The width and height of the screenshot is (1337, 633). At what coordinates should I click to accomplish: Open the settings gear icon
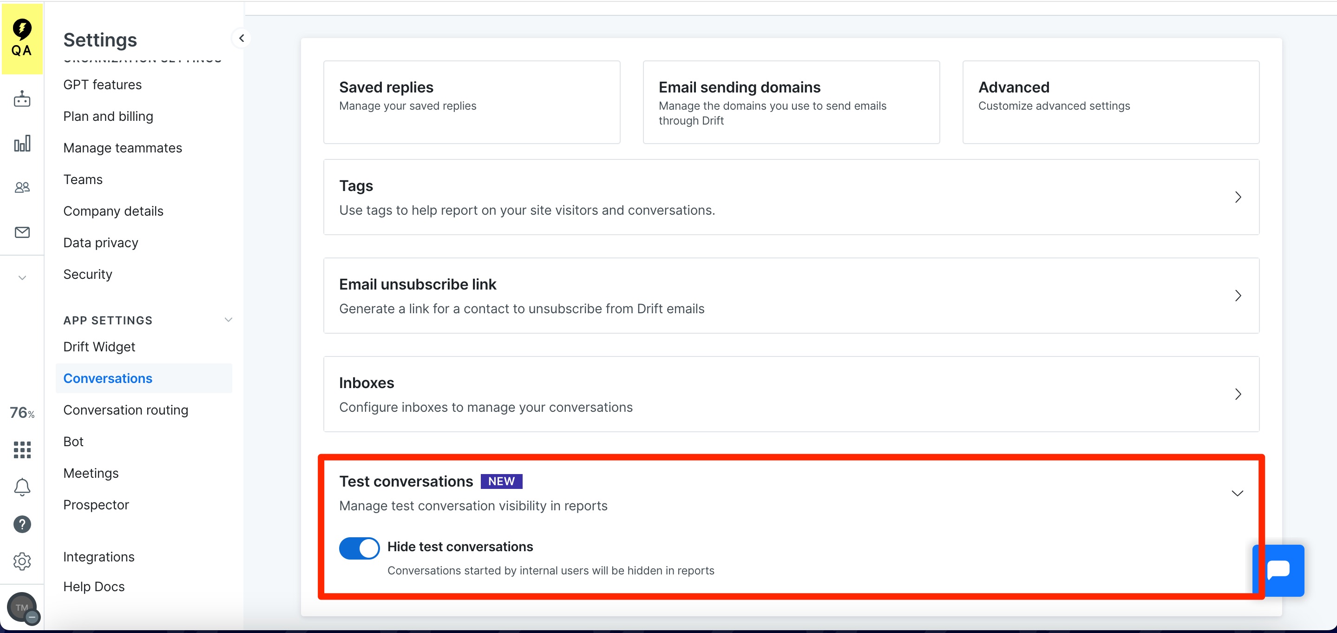click(x=22, y=561)
